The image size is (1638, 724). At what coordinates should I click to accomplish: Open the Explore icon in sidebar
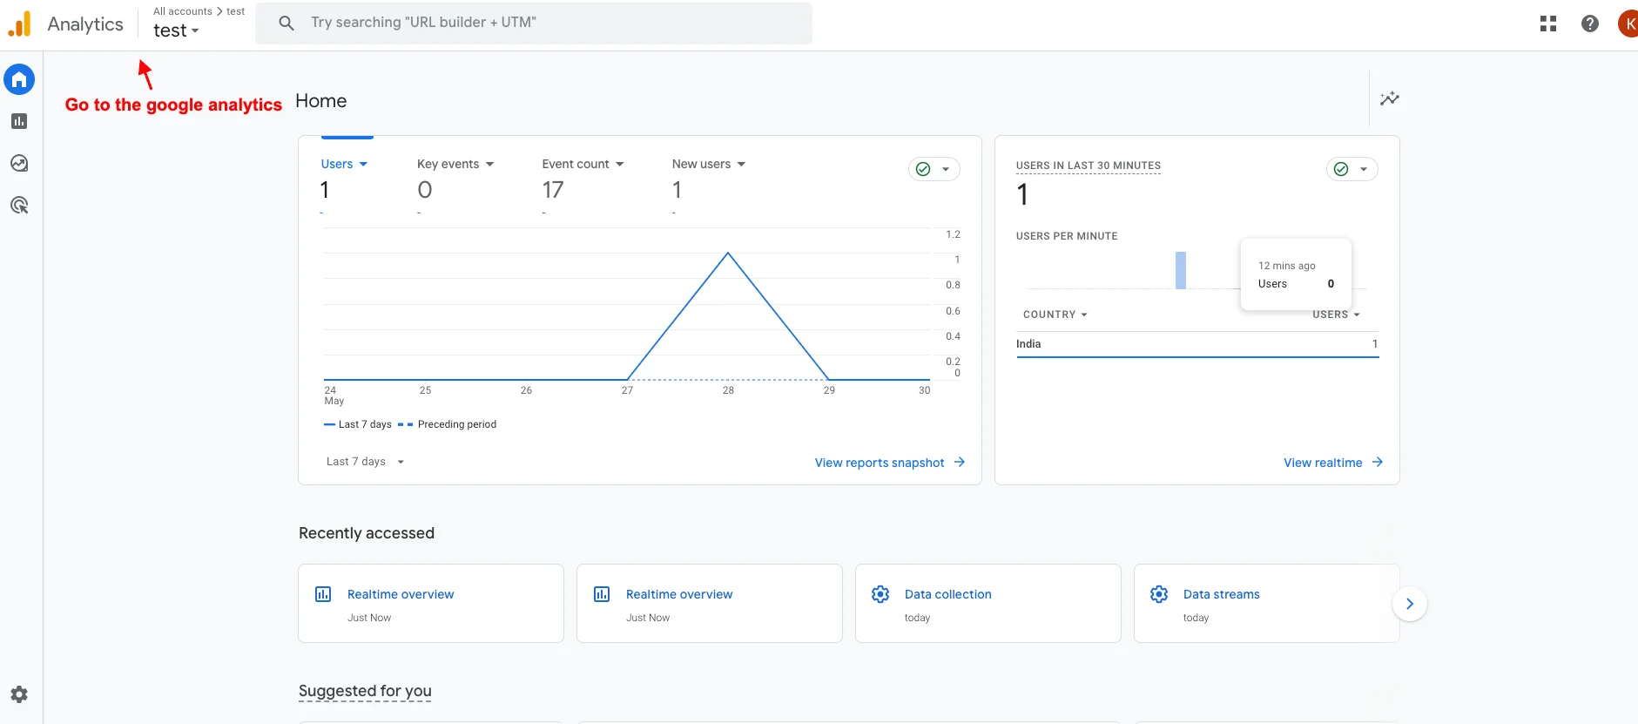pos(19,164)
